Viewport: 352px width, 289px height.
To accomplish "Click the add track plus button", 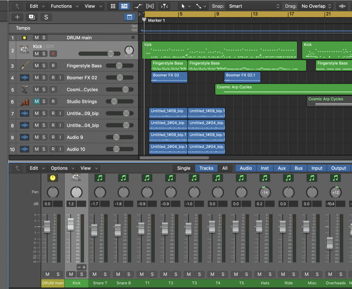I will (17, 17).
